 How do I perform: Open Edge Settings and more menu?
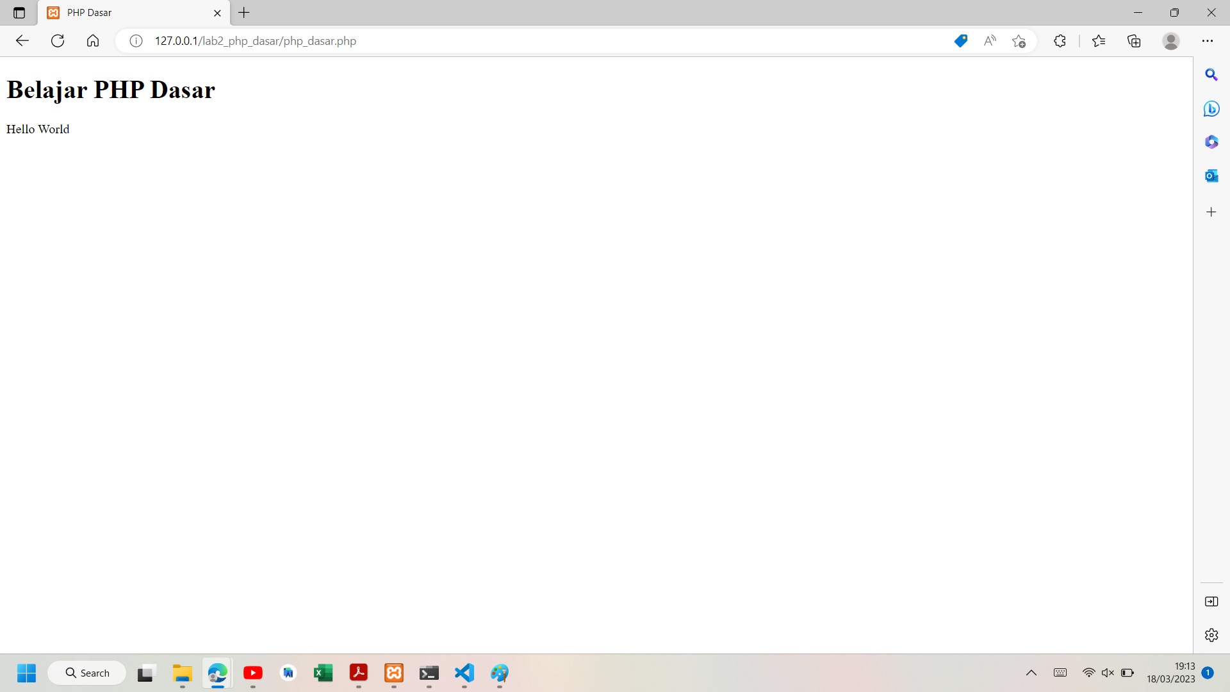(1208, 41)
